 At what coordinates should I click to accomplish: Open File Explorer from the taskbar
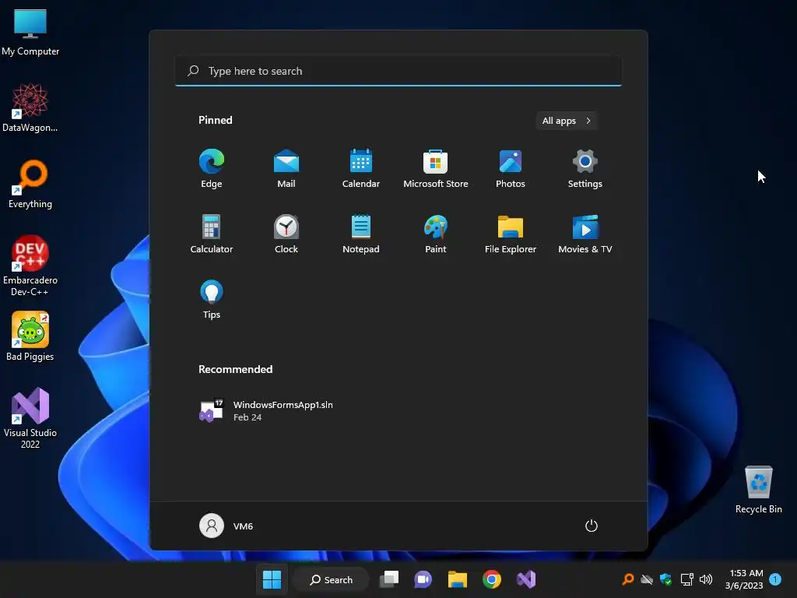458,579
